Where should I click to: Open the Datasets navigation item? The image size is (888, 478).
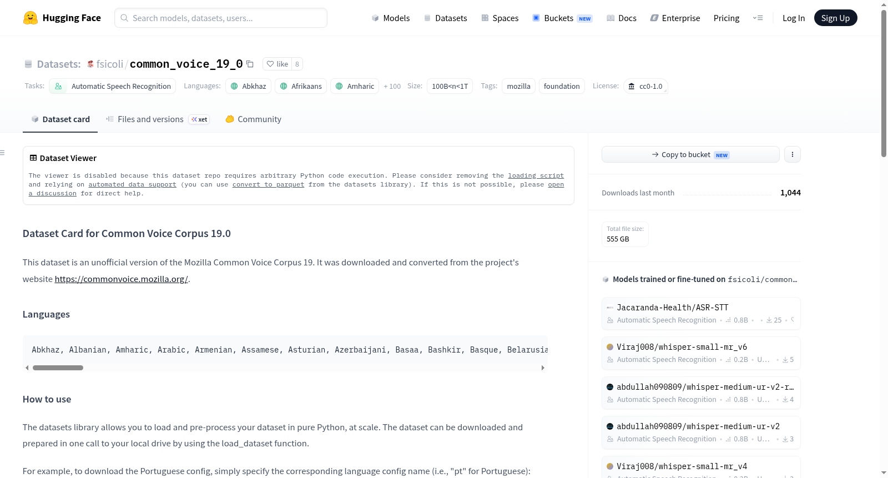(445, 18)
